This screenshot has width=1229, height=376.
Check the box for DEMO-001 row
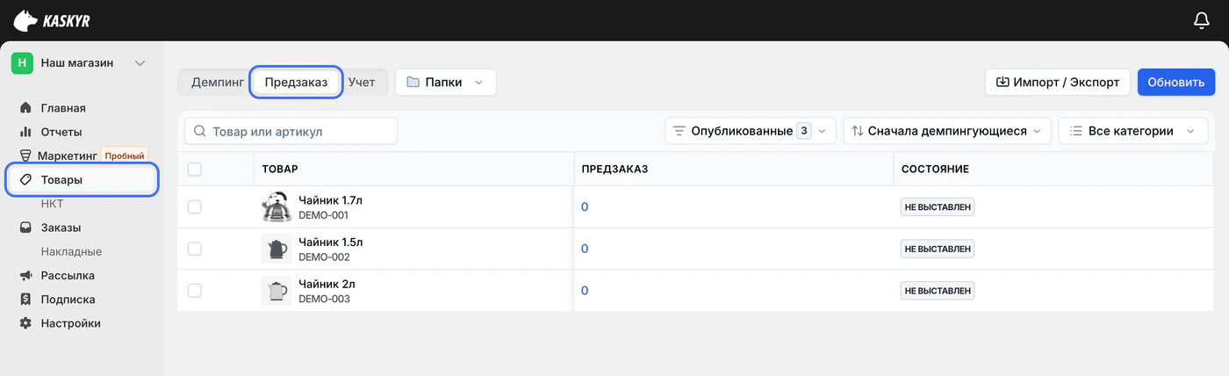click(x=195, y=206)
